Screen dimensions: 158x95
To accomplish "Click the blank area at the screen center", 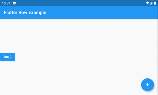I will coord(79,57).
